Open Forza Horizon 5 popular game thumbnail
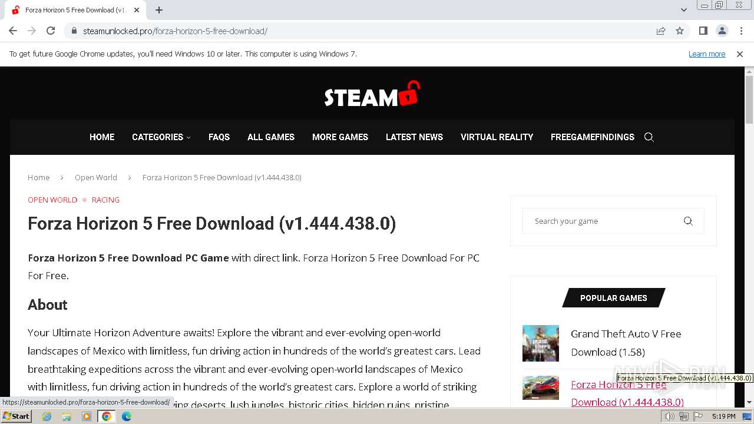754x424 pixels. (541, 387)
